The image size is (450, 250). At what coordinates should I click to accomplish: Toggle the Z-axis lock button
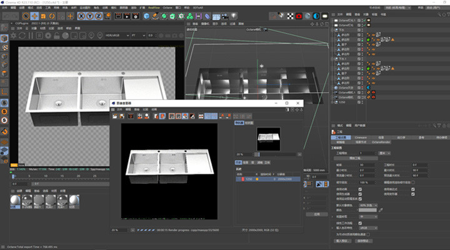click(99, 15)
